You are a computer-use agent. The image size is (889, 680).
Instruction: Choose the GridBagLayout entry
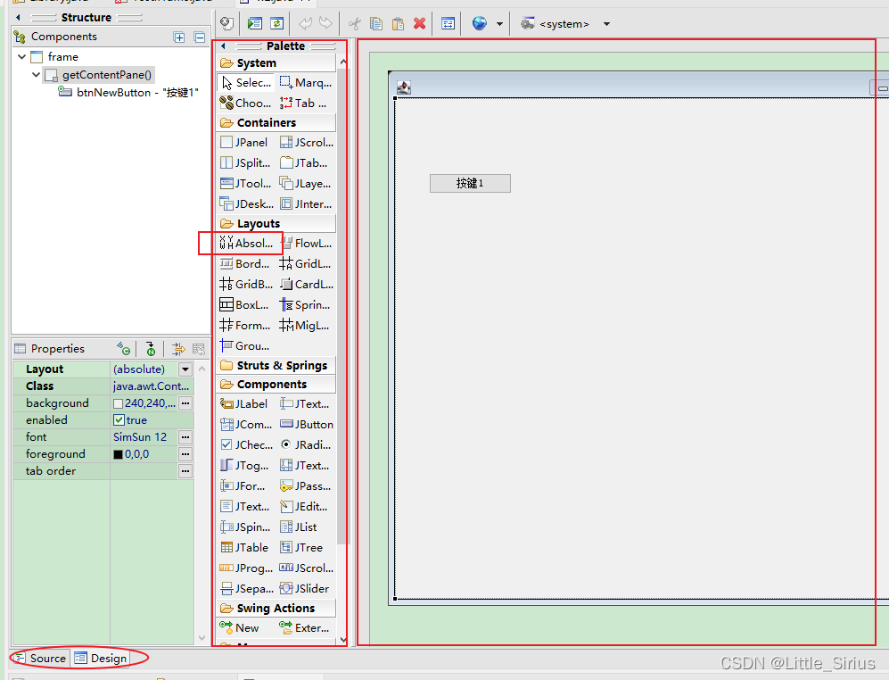246,285
